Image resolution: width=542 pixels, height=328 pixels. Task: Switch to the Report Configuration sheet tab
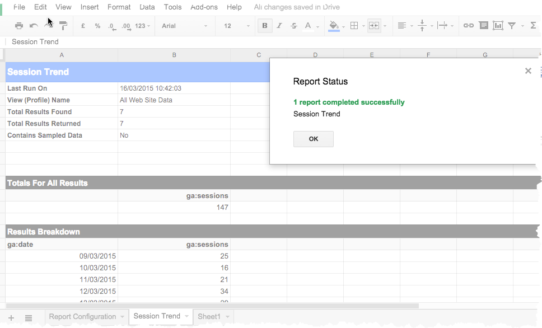[x=82, y=317]
